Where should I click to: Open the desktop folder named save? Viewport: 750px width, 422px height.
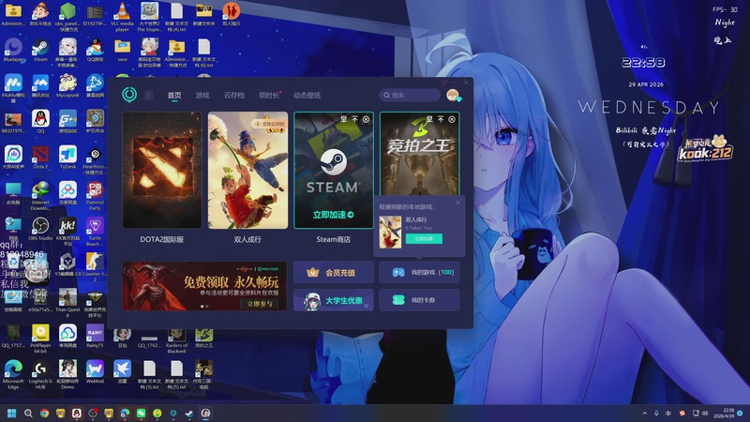pyautogui.click(x=122, y=51)
